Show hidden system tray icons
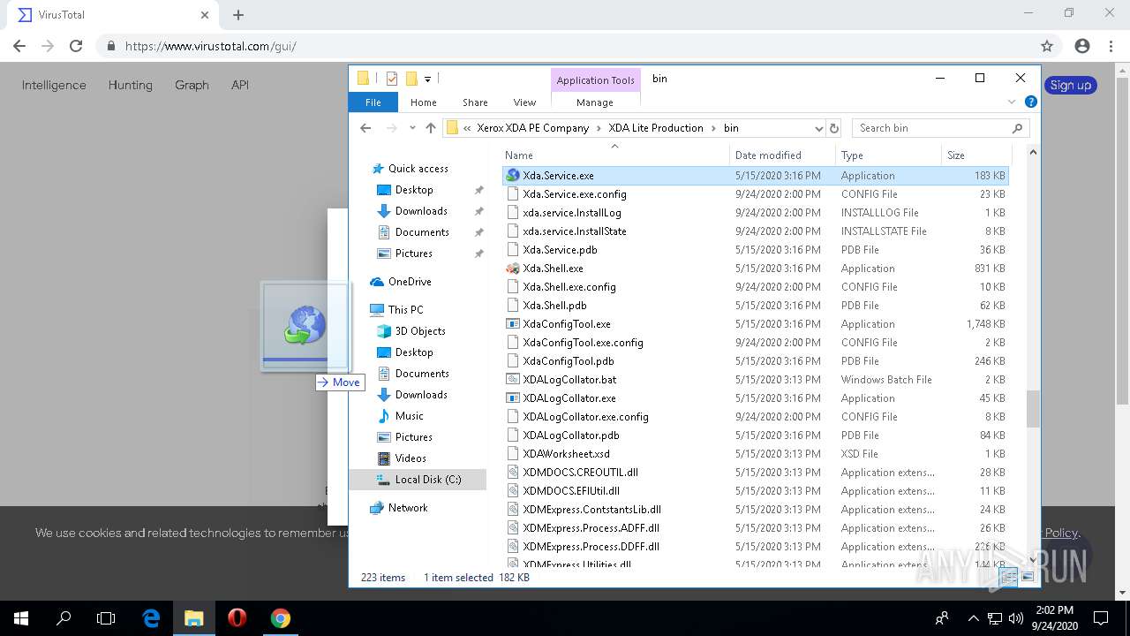 [974, 618]
